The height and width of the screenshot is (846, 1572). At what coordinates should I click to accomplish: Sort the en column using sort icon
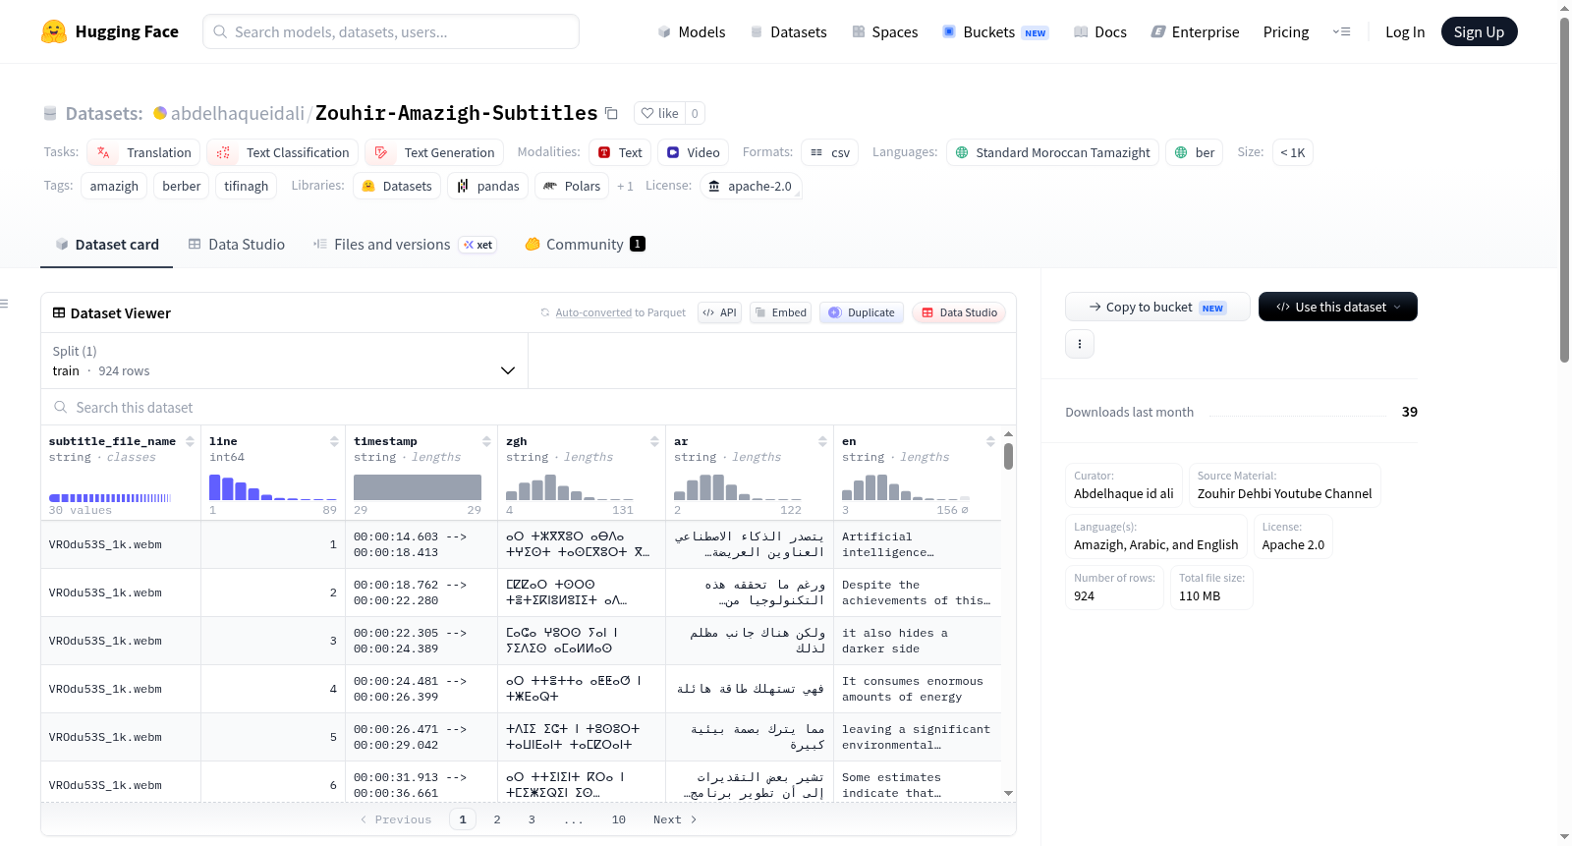pyautogui.click(x=990, y=441)
